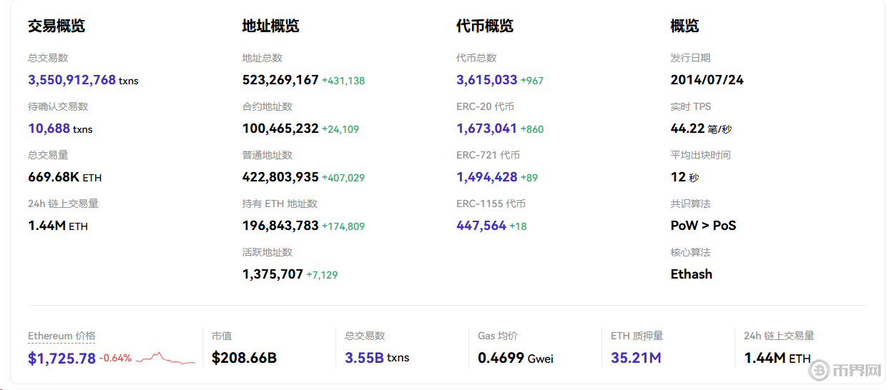The height and width of the screenshot is (390, 889).
Task: Select 24h volume 1.44M under 交易概览
Action: tap(58, 226)
